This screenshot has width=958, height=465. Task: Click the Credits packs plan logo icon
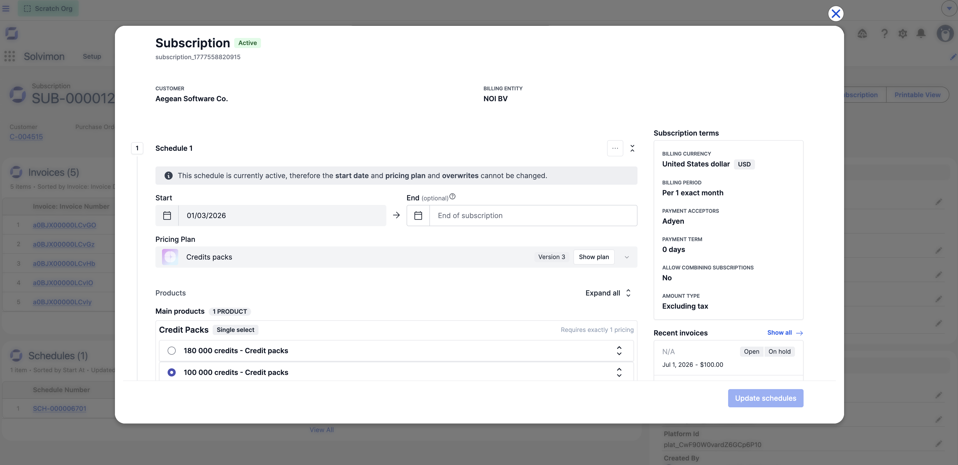[170, 257]
